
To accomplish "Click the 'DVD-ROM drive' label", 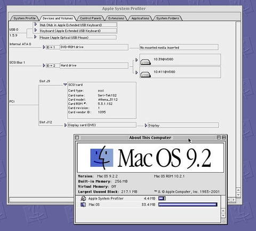I will pos(72,47).
